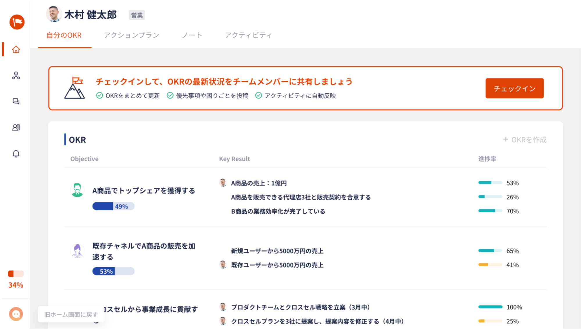Click 木村 健太郎 profile avatar
Image resolution: width=581 pixels, height=329 pixels.
(54, 14)
